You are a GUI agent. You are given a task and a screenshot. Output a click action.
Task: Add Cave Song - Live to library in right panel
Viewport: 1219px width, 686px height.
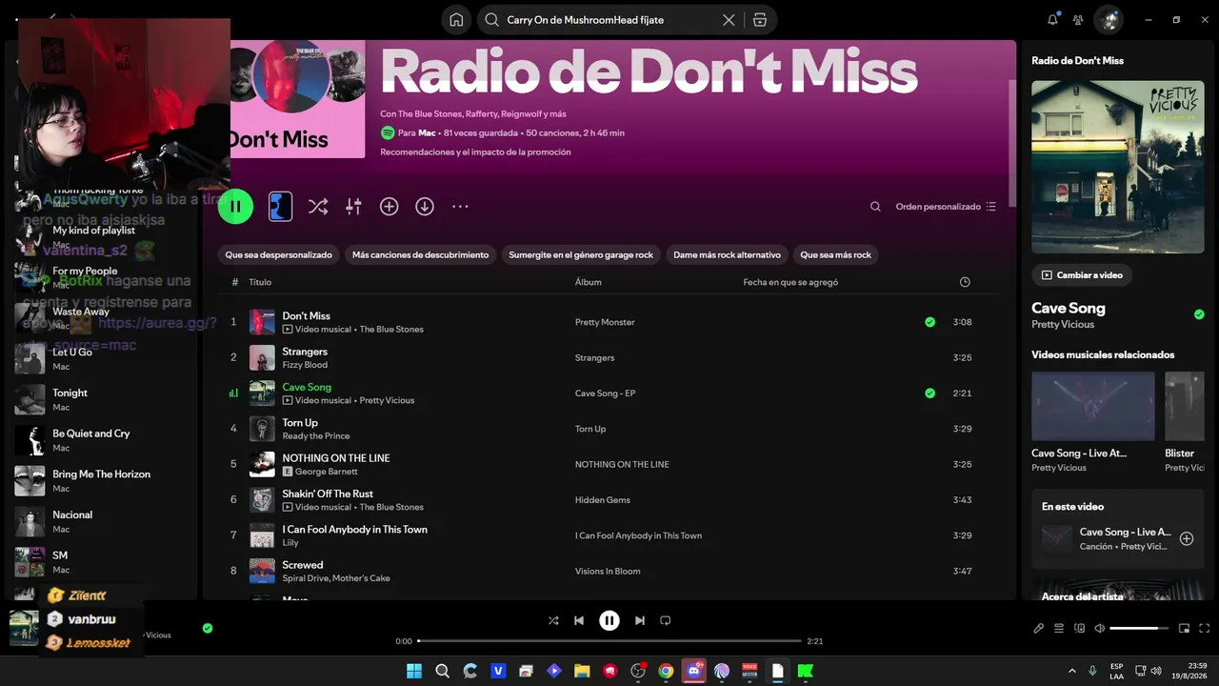[x=1187, y=538]
